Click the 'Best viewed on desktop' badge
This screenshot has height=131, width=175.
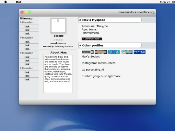pyautogui.click(x=87, y=52)
